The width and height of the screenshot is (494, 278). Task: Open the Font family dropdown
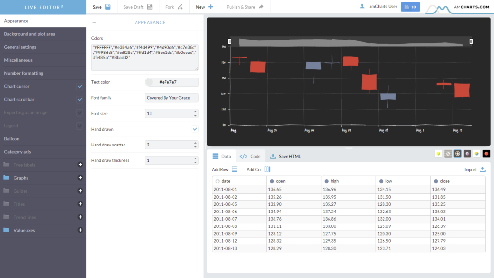pyautogui.click(x=171, y=98)
